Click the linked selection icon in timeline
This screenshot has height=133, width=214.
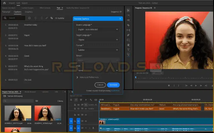click(x=81, y=100)
